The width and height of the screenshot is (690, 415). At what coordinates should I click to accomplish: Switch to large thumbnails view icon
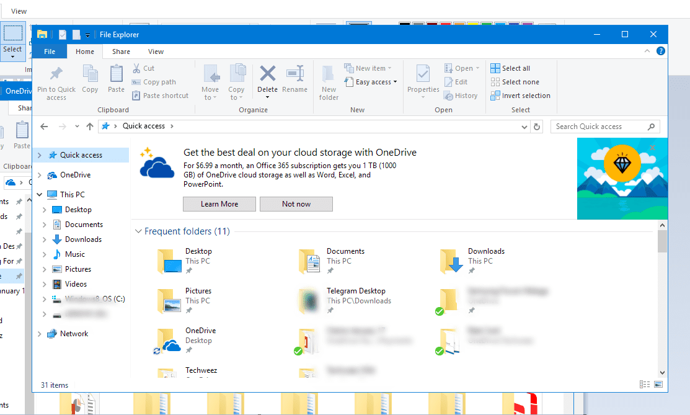[658, 385]
